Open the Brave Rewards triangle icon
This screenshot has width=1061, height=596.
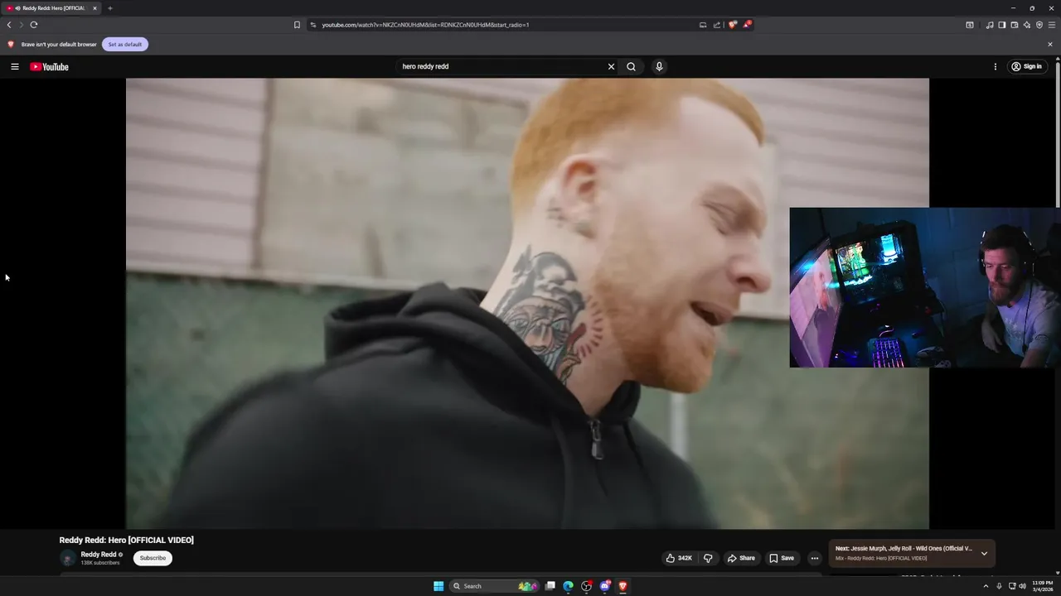747,25
